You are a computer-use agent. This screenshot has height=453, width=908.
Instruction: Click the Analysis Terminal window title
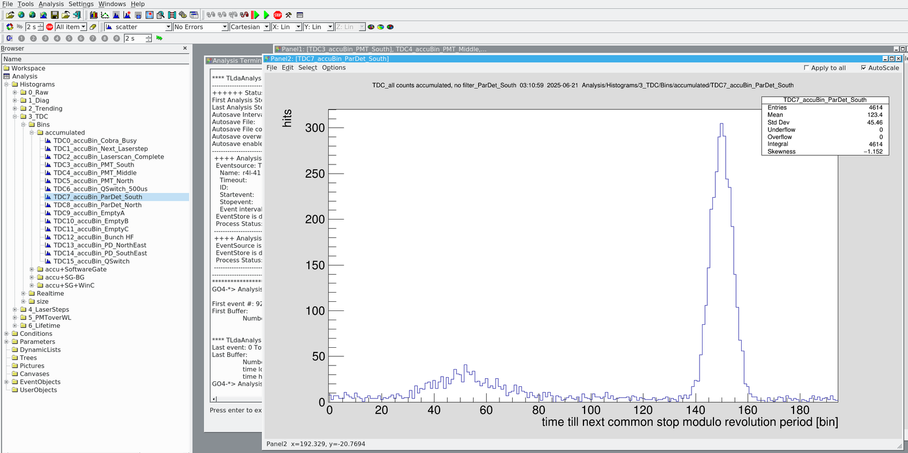coord(236,60)
